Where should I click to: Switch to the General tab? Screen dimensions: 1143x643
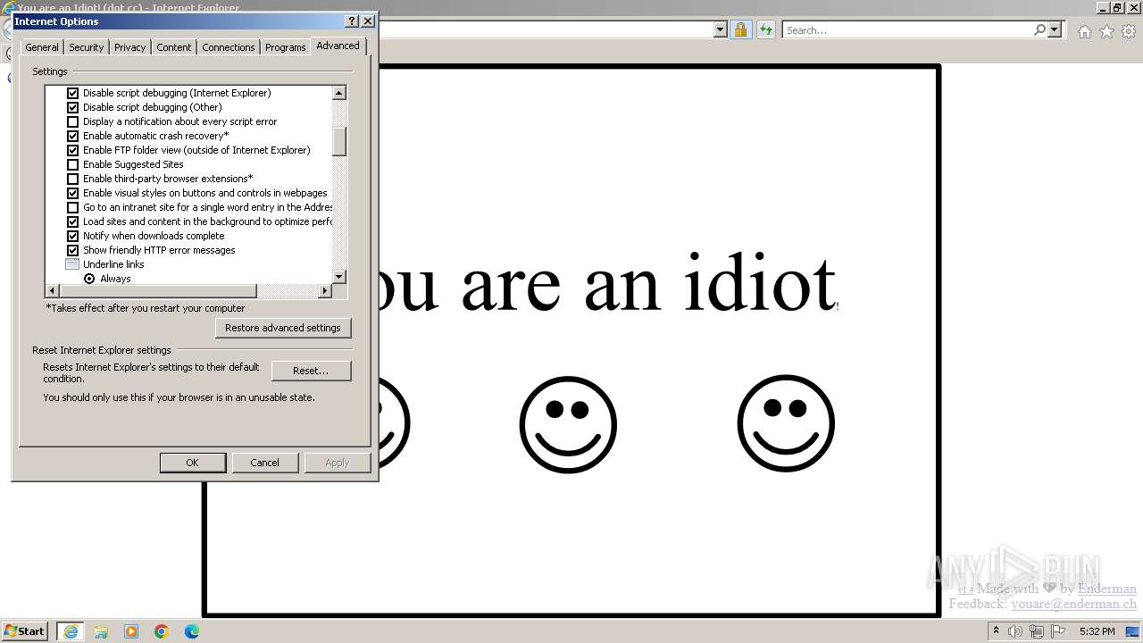(x=42, y=47)
